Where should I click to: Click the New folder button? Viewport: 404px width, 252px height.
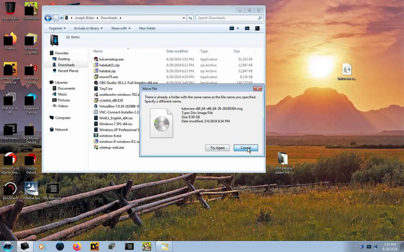[147, 28]
